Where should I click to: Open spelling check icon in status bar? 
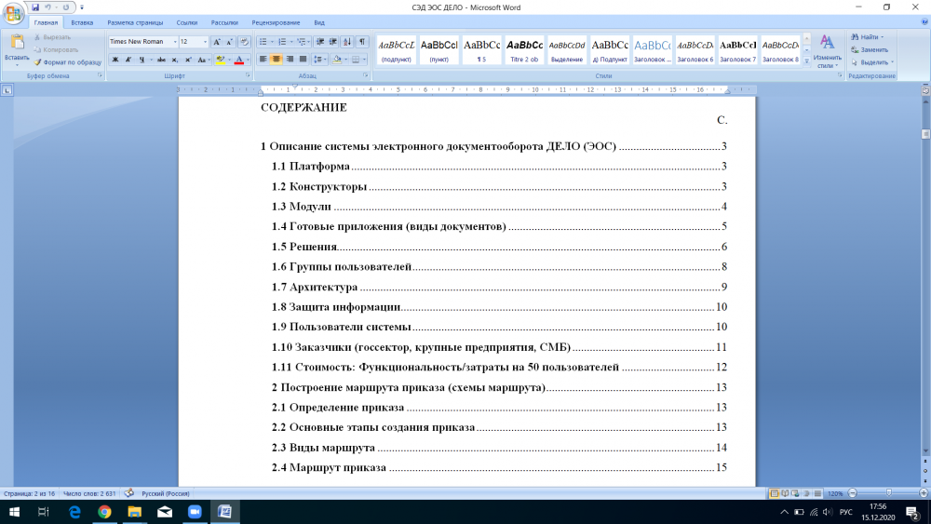point(128,493)
